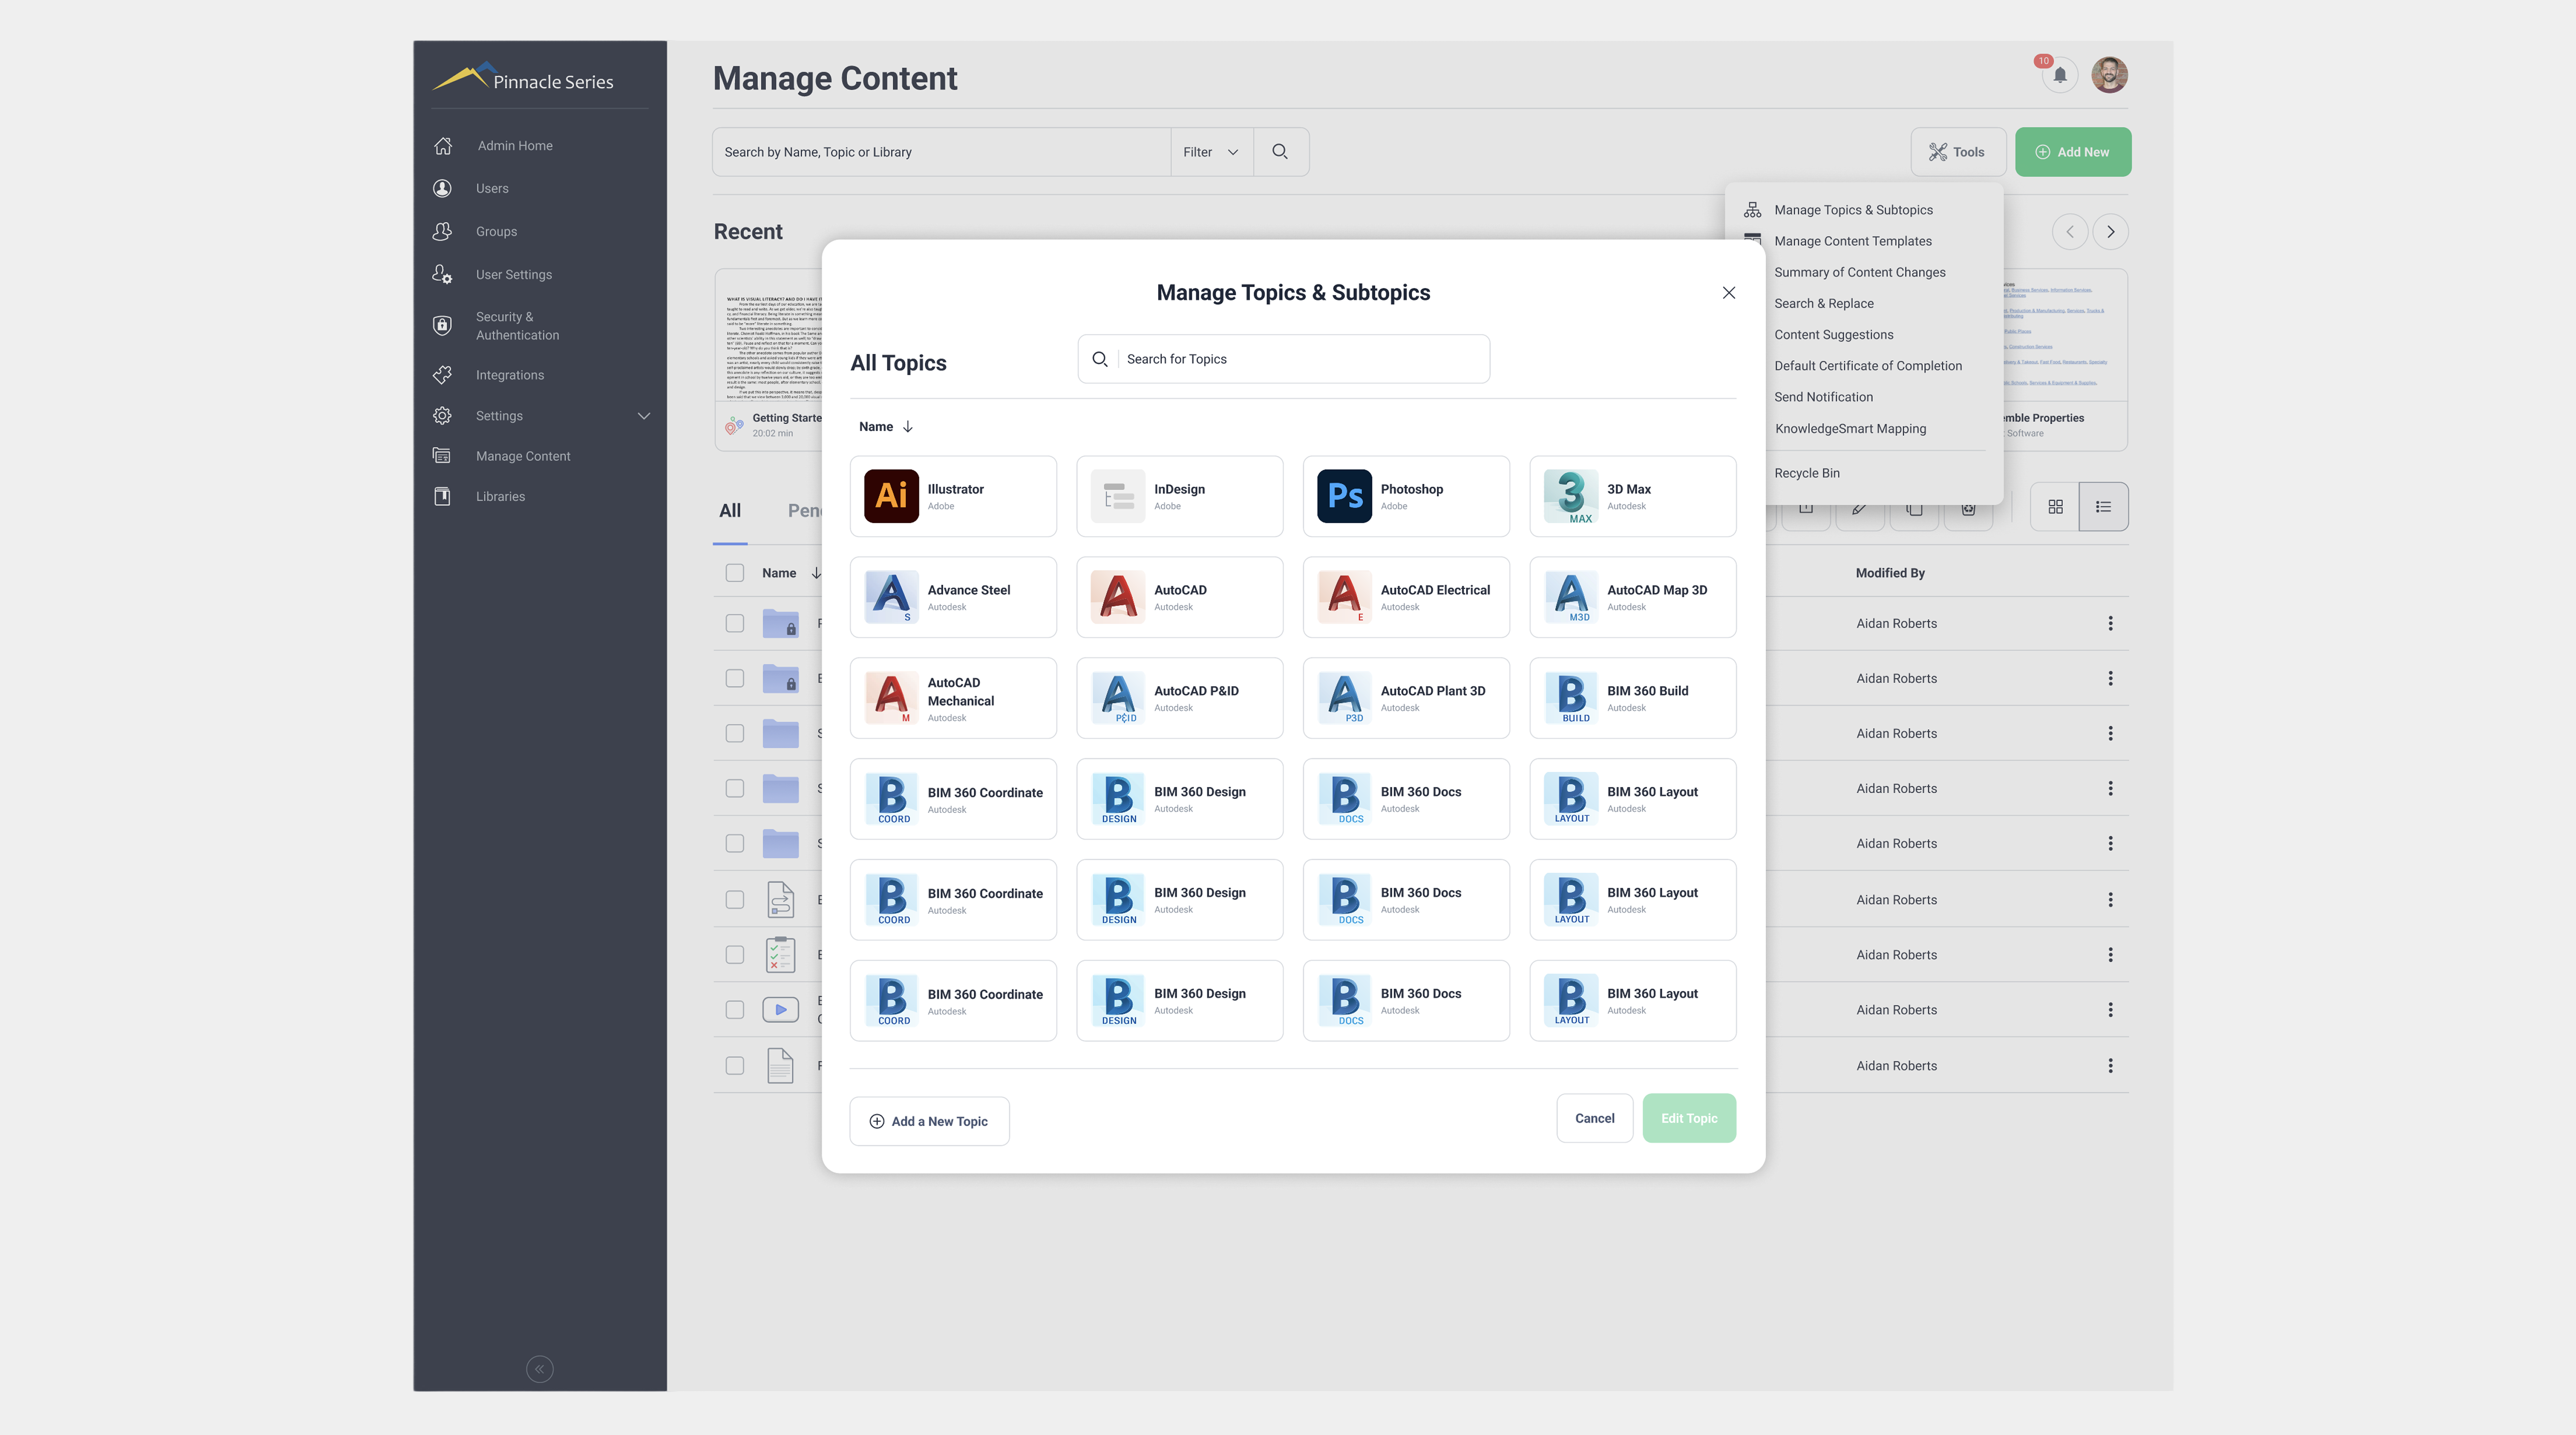Expand the Settings submenu chevron
The width and height of the screenshot is (2576, 1435).
click(644, 416)
